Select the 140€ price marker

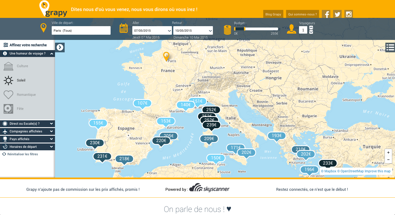[186, 105]
